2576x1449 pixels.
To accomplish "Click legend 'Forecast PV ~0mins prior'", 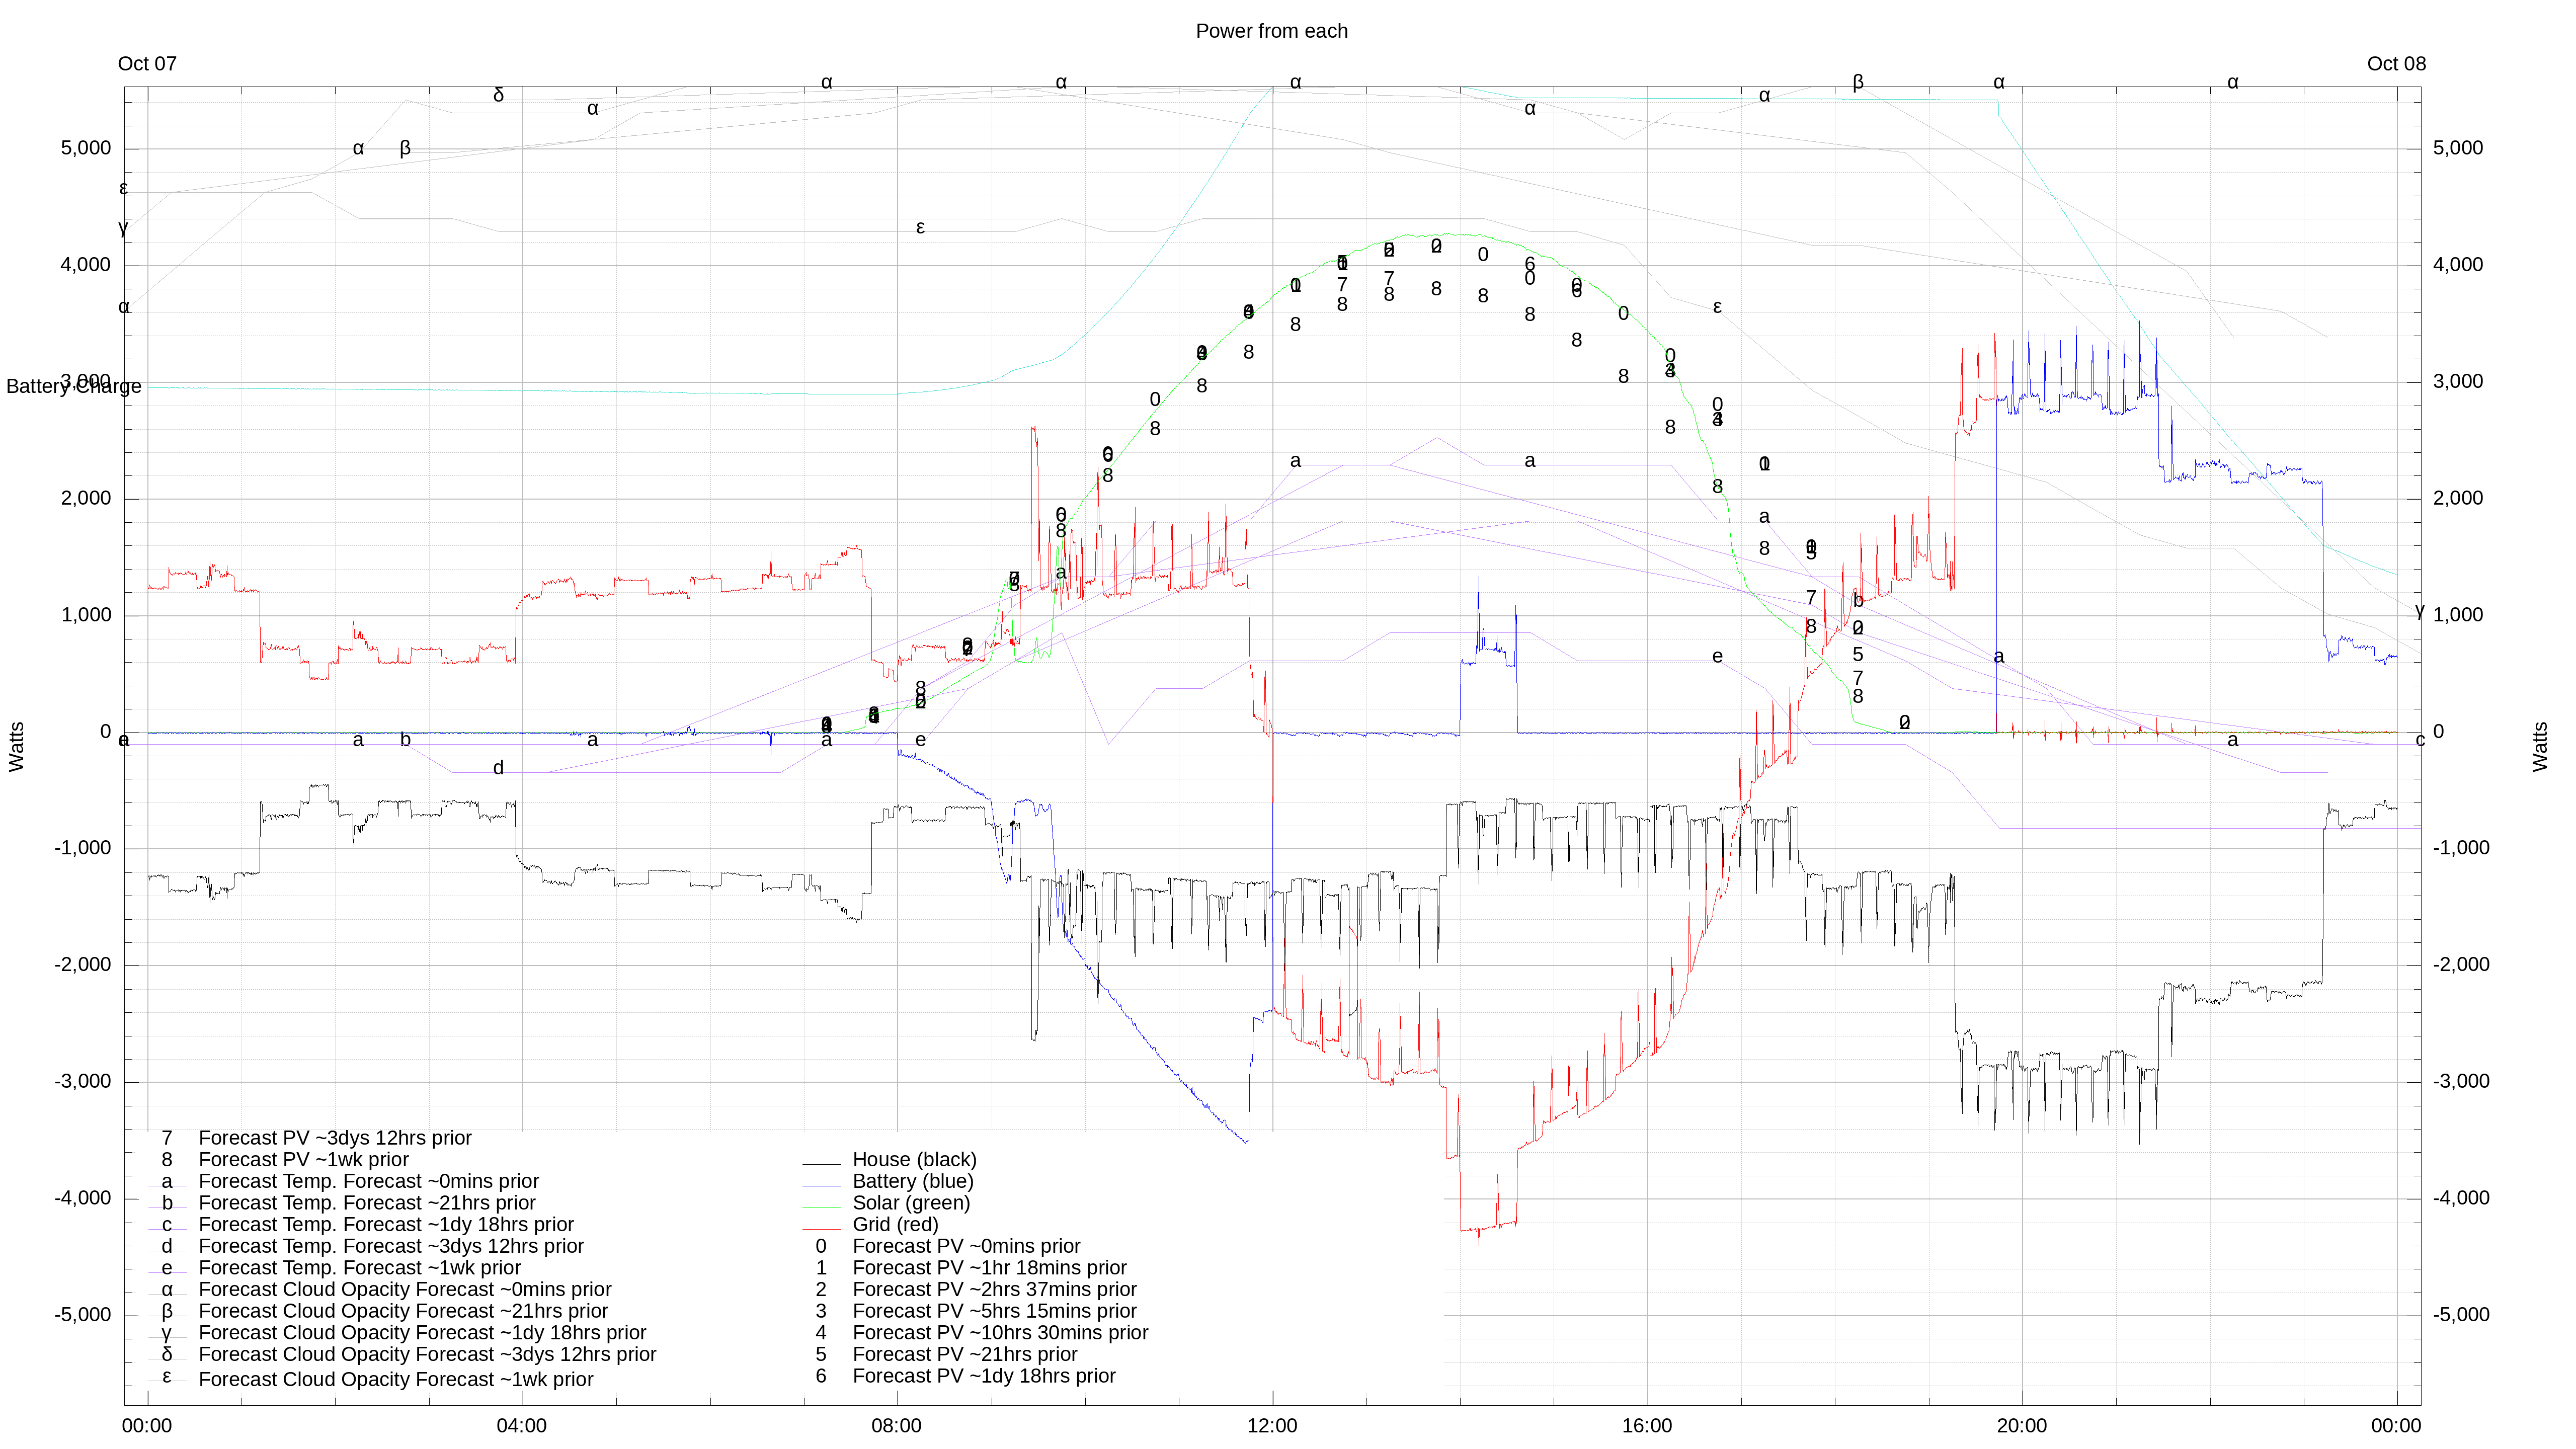I will pyautogui.click(x=966, y=1246).
